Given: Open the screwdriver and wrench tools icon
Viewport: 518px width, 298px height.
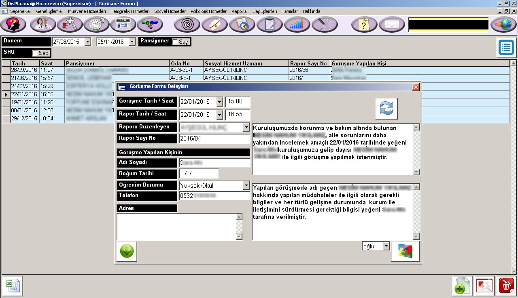Looking at the screenshot, I should 325,25.
